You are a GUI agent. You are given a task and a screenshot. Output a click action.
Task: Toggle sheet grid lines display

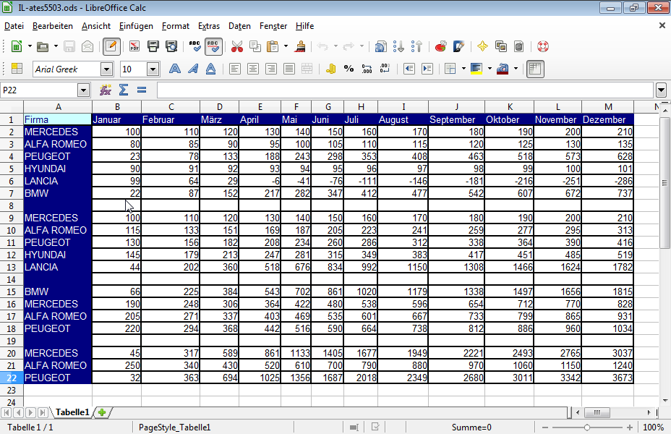535,69
